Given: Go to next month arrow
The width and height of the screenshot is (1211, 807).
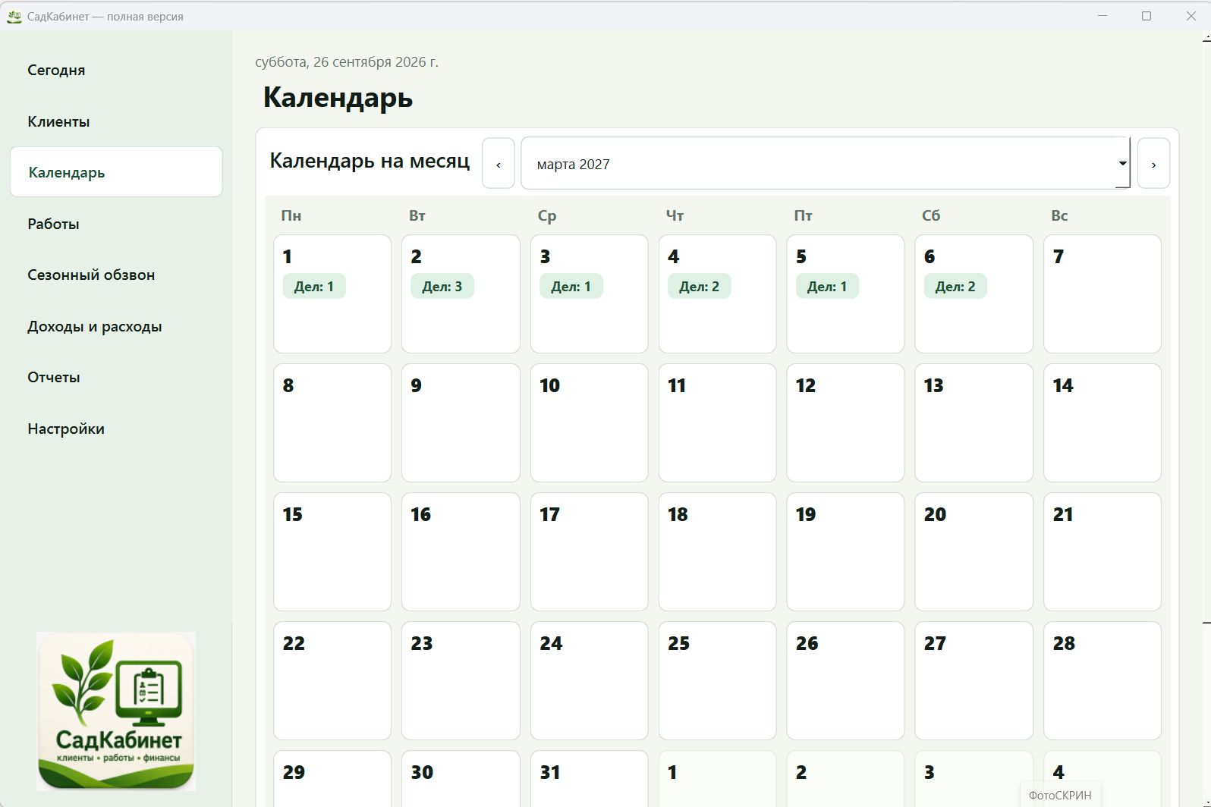Looking at the screenshot, I should [x=1153, y=164].
